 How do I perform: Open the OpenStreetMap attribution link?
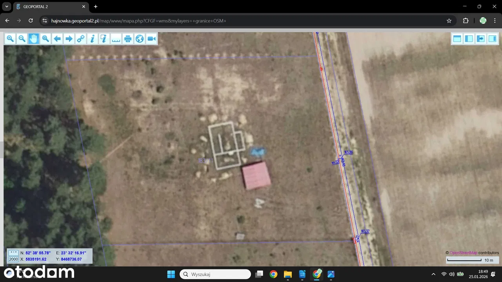(x=463, y=253)
